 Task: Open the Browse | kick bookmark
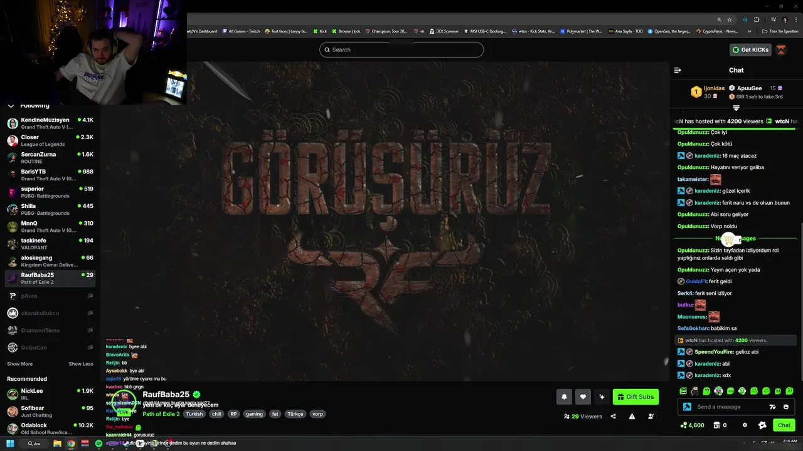pyautogui.click(x=346, y=31)
